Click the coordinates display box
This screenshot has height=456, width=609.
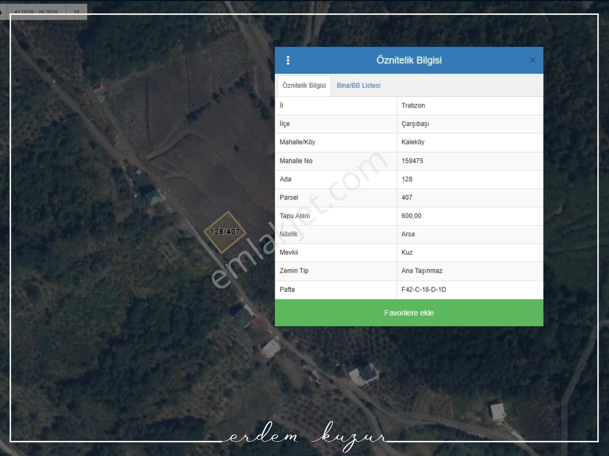[36, 12]
